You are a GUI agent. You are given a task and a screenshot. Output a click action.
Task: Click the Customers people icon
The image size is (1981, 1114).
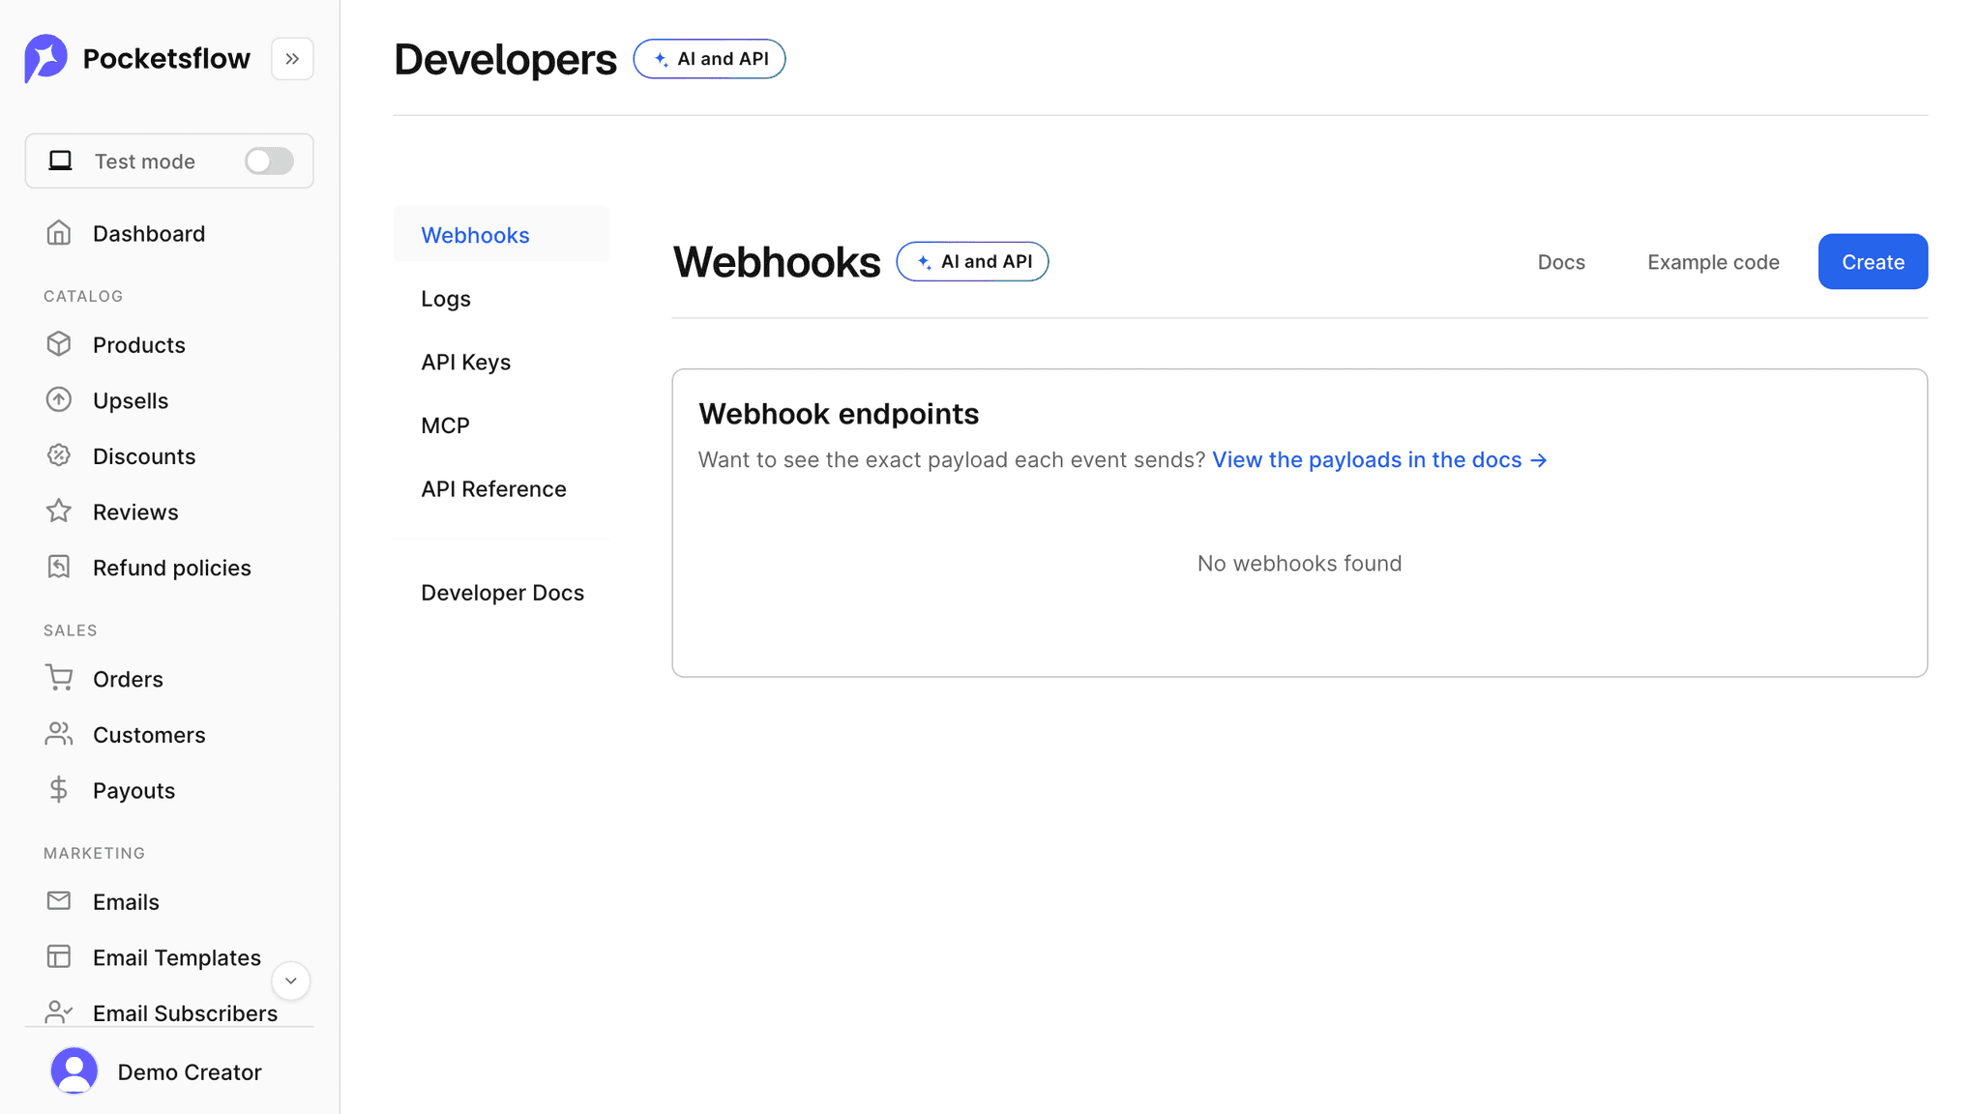[59, 734]
